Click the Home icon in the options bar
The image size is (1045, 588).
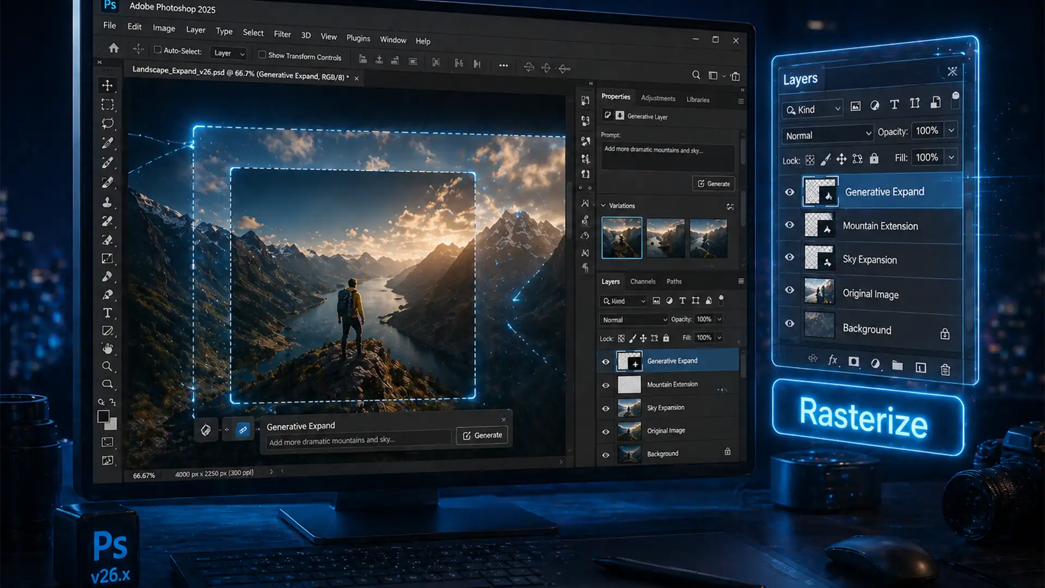pyautogui.click(x=113, y=48)
